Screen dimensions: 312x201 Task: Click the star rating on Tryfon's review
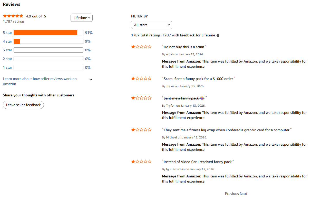(141, 98)
